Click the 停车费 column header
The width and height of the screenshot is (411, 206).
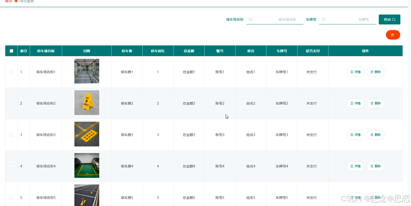pyautogui.click(x=127, y=51)
